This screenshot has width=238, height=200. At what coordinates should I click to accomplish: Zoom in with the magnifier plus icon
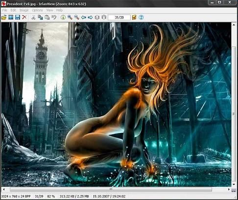(x=70, y=17)
